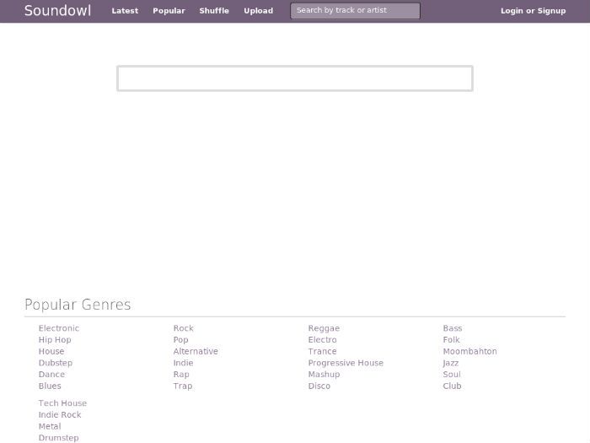Browse the Folk genre
590x443 pixels.
click(x=451, y=340)
